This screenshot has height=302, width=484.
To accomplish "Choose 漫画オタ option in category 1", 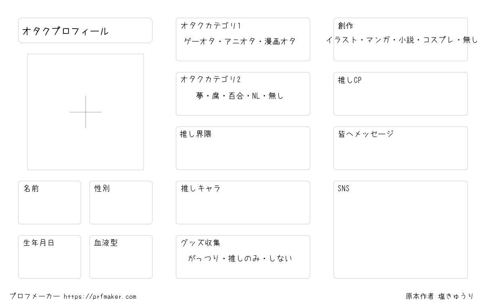I will pos(280,41).
